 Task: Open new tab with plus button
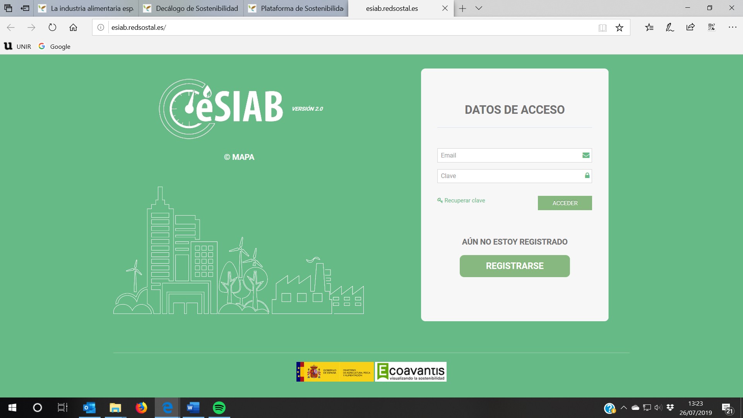pyautogui.click(x=462, y=8)
